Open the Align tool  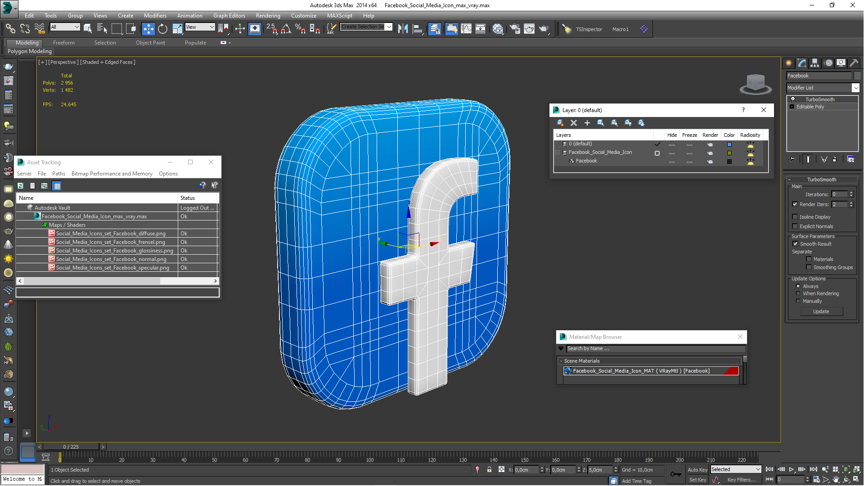tap(418, 29)
